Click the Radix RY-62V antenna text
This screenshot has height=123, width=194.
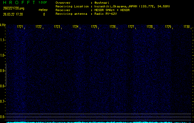pyautogui.click(x=106, y=14)
